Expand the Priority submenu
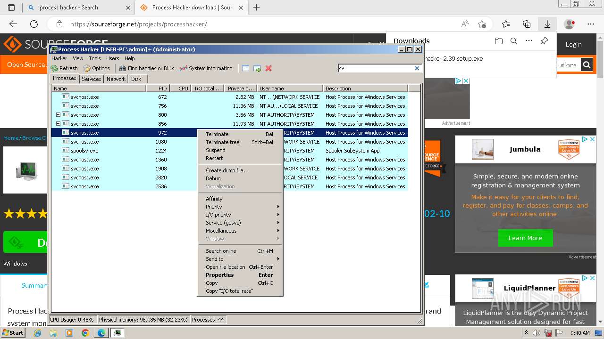Viewport: 604px width, 339px height. [x=240, y=207]
